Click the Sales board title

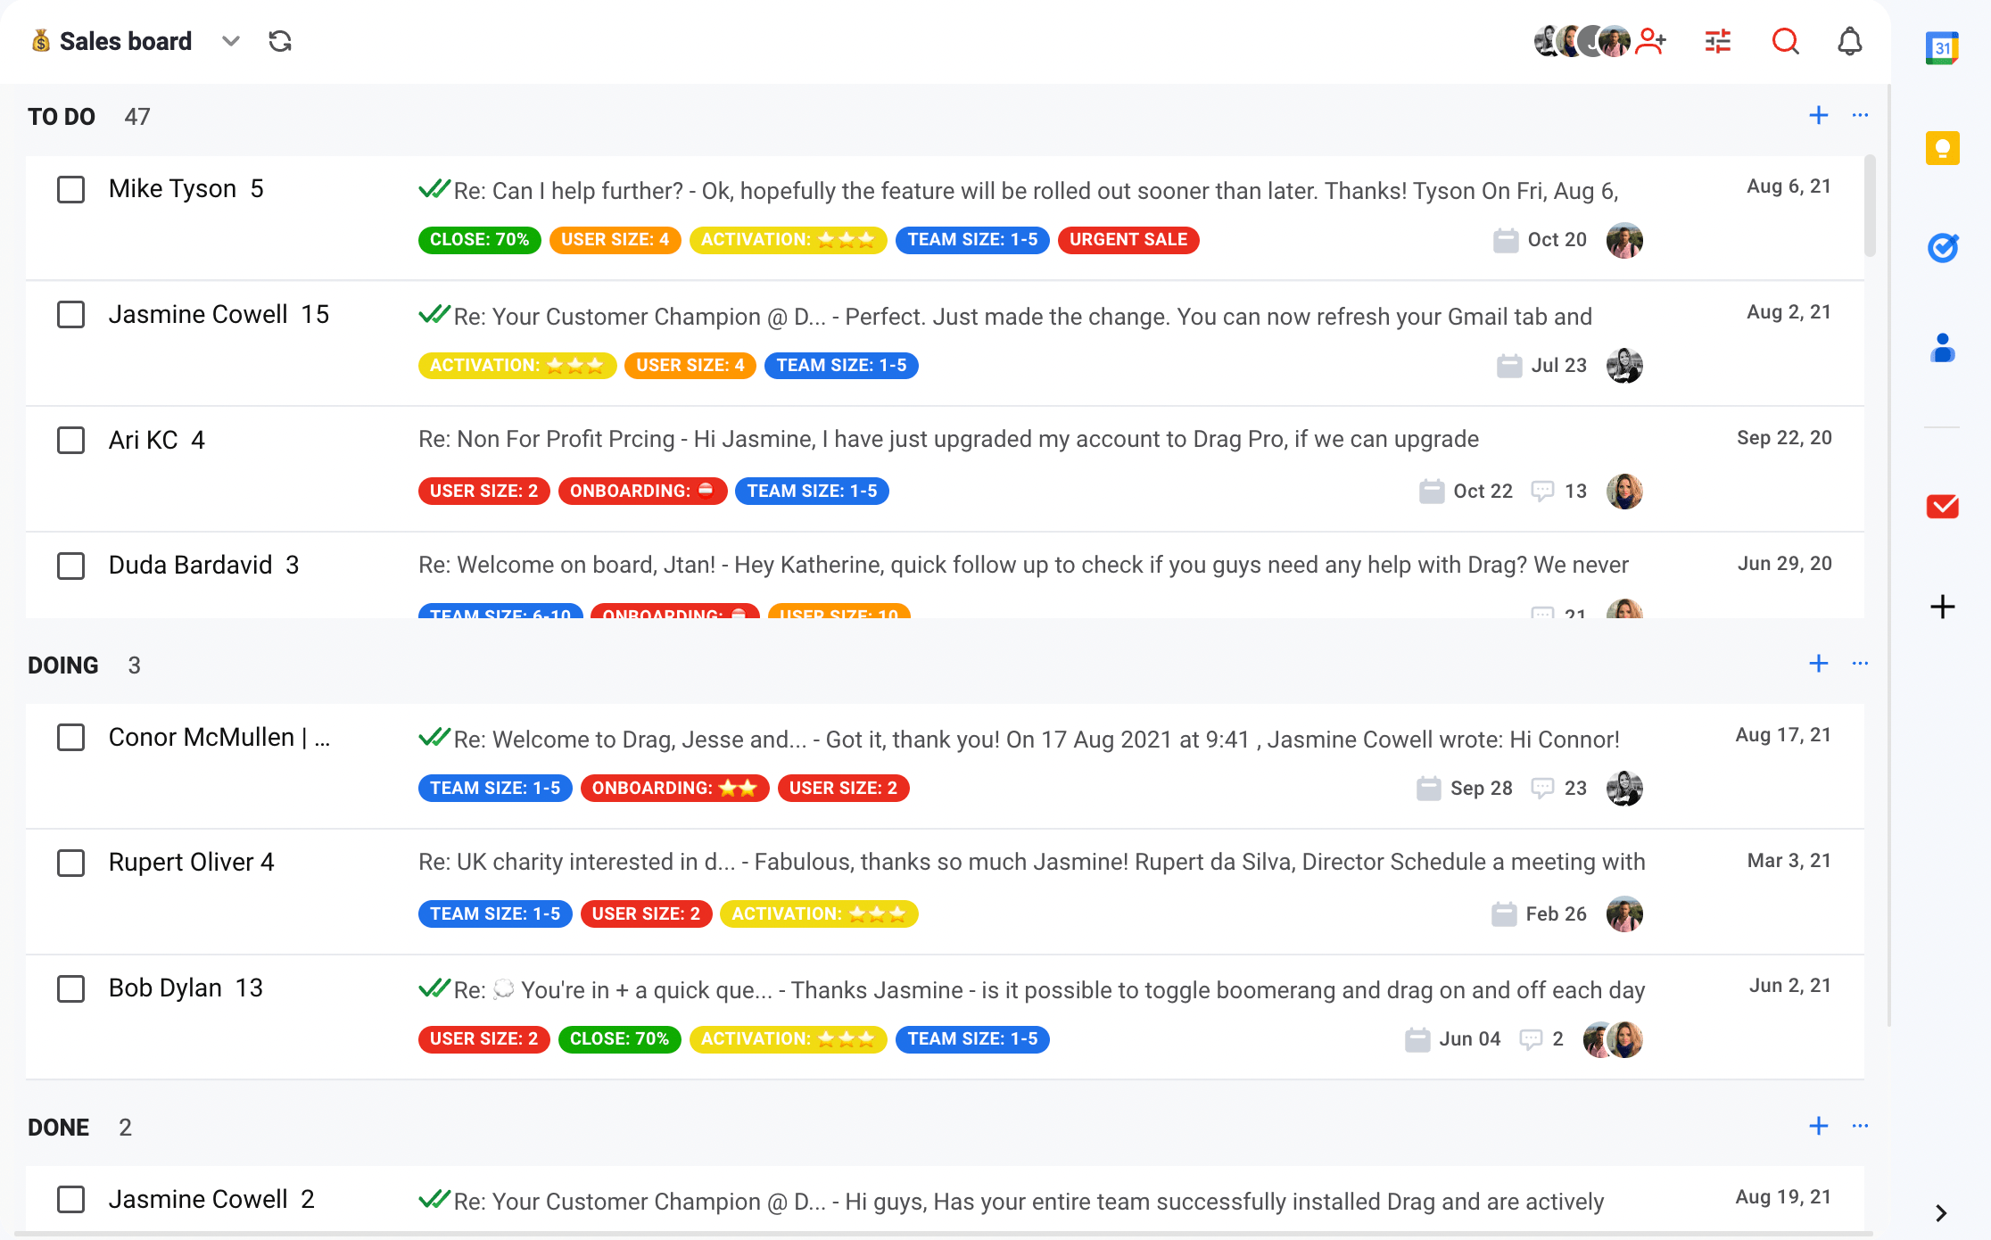pyautogui.click(x=125, y=41)
